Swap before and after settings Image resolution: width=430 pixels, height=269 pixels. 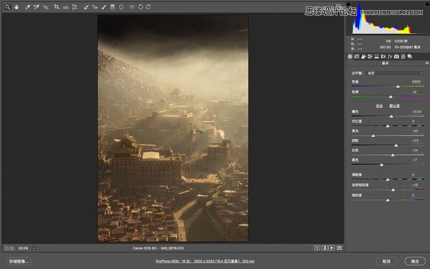[325, 248]
